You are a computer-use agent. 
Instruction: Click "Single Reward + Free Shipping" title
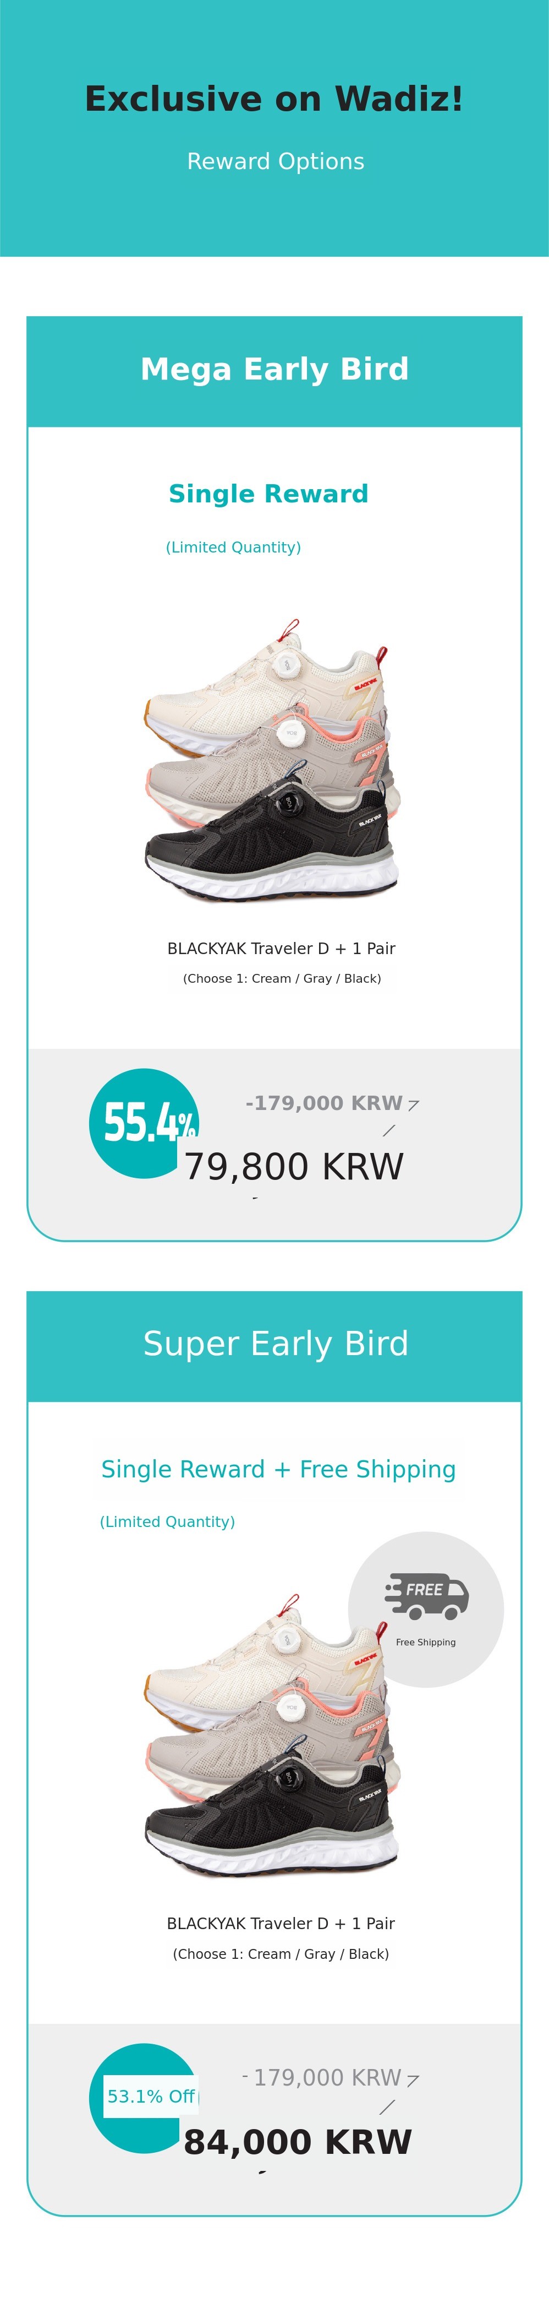click(x=278, y=1469)
